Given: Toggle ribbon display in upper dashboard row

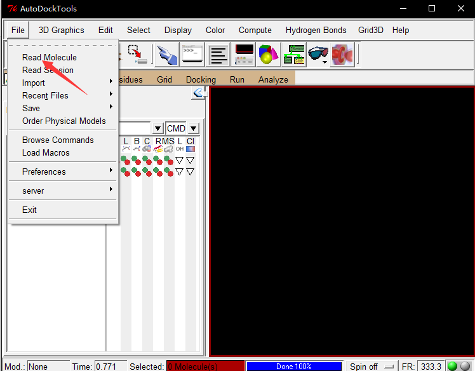Looking at the screenshot, I should click(x=158, y=160).
